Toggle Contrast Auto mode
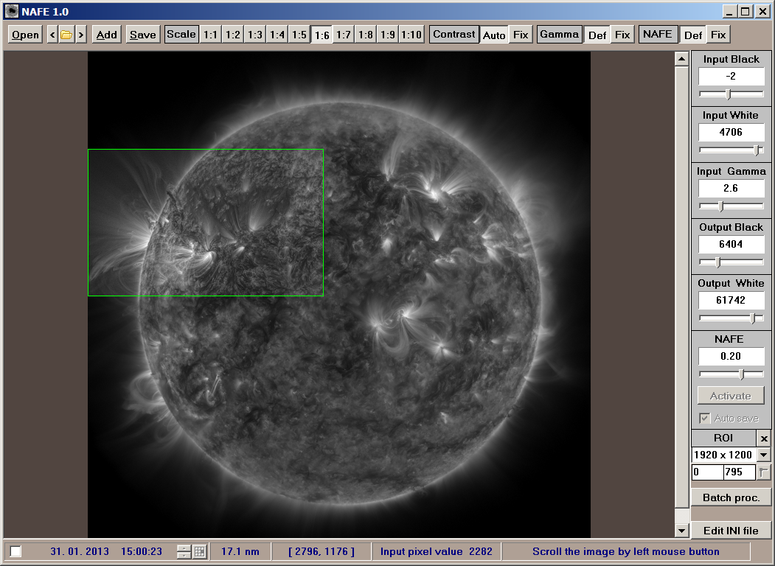The width and height of the screenshot is (775, 566). [494, 35]
